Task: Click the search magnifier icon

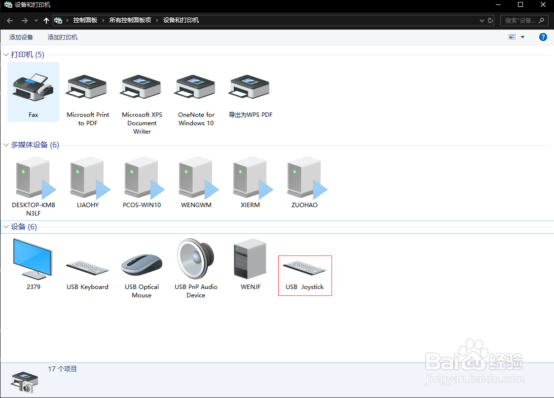Action: coord(541,21)
